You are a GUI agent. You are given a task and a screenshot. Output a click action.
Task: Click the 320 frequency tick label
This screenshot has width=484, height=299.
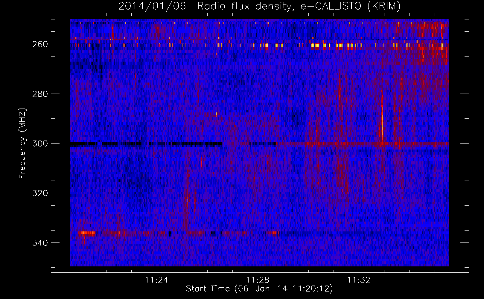tap(40, 193)
